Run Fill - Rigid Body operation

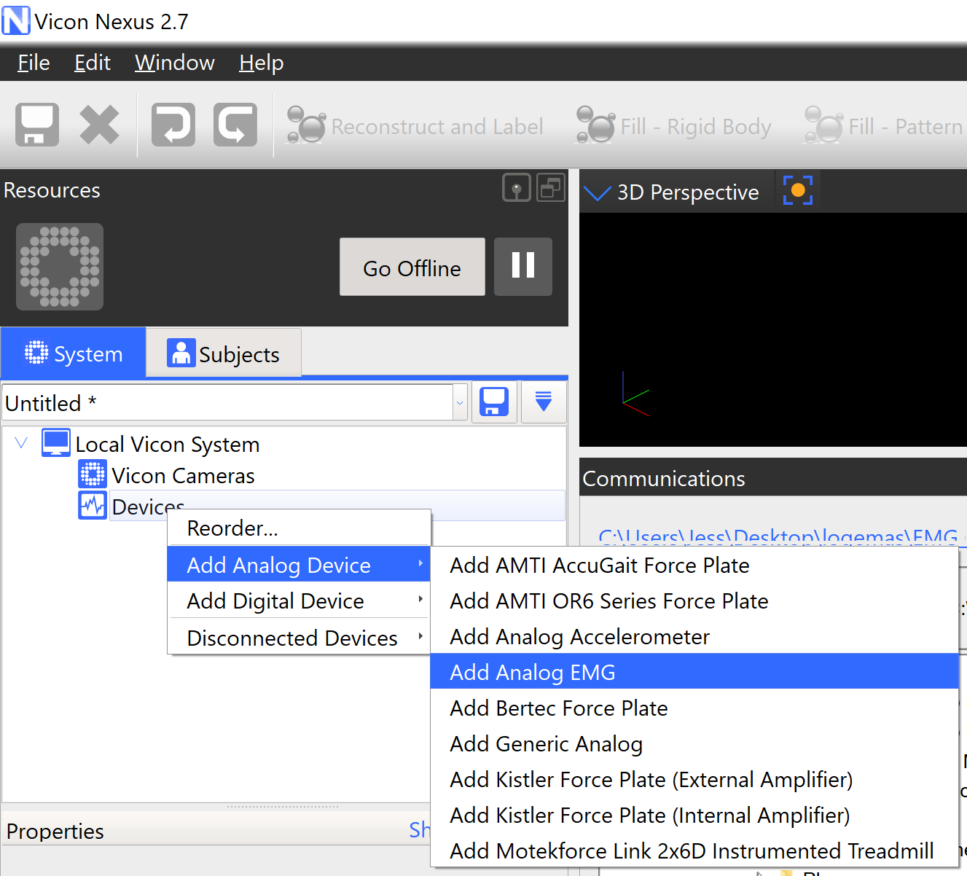[673, 126]
